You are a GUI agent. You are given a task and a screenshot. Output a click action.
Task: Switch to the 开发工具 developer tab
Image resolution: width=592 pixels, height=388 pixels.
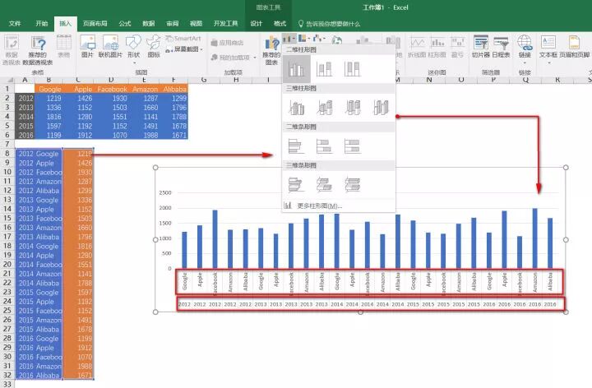225,23
